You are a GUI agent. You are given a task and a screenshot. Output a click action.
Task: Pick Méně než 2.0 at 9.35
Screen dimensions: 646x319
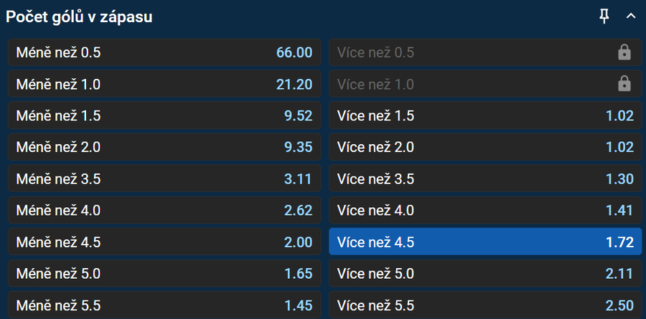click(164, 148)
